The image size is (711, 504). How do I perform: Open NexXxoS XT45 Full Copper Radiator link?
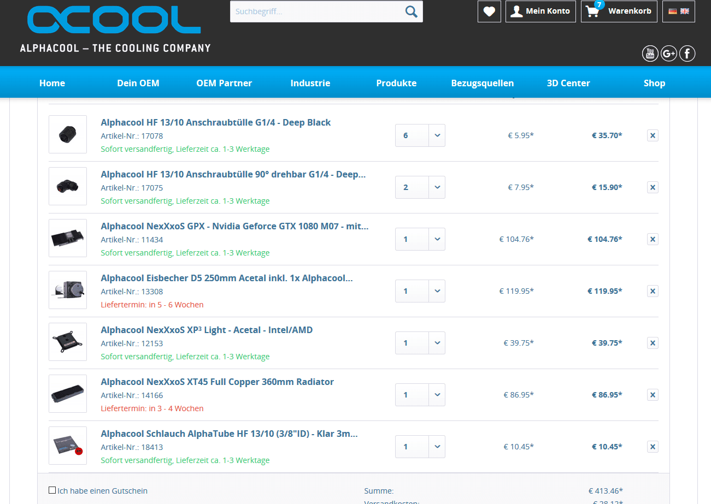tap(217, 382)
